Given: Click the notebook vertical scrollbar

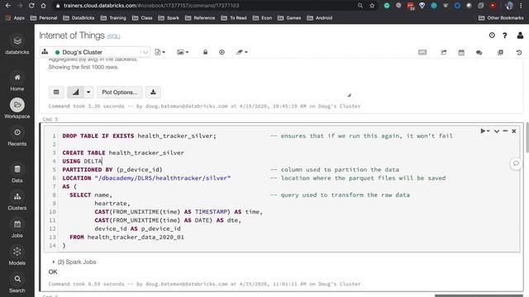Looking at the screenshot, I should (x=527, y=138).
